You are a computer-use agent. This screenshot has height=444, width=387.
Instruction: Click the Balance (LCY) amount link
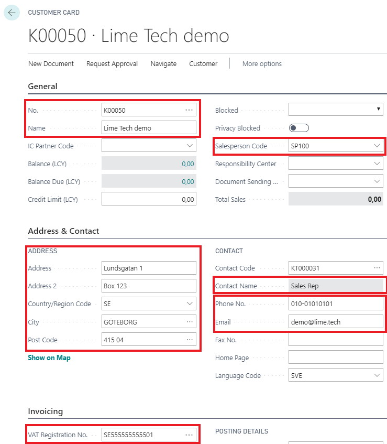coord(187,164)
